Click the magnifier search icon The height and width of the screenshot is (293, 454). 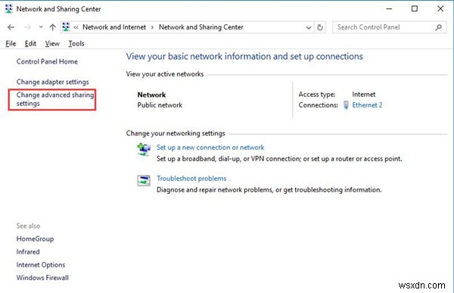click(x=438, y=27)
